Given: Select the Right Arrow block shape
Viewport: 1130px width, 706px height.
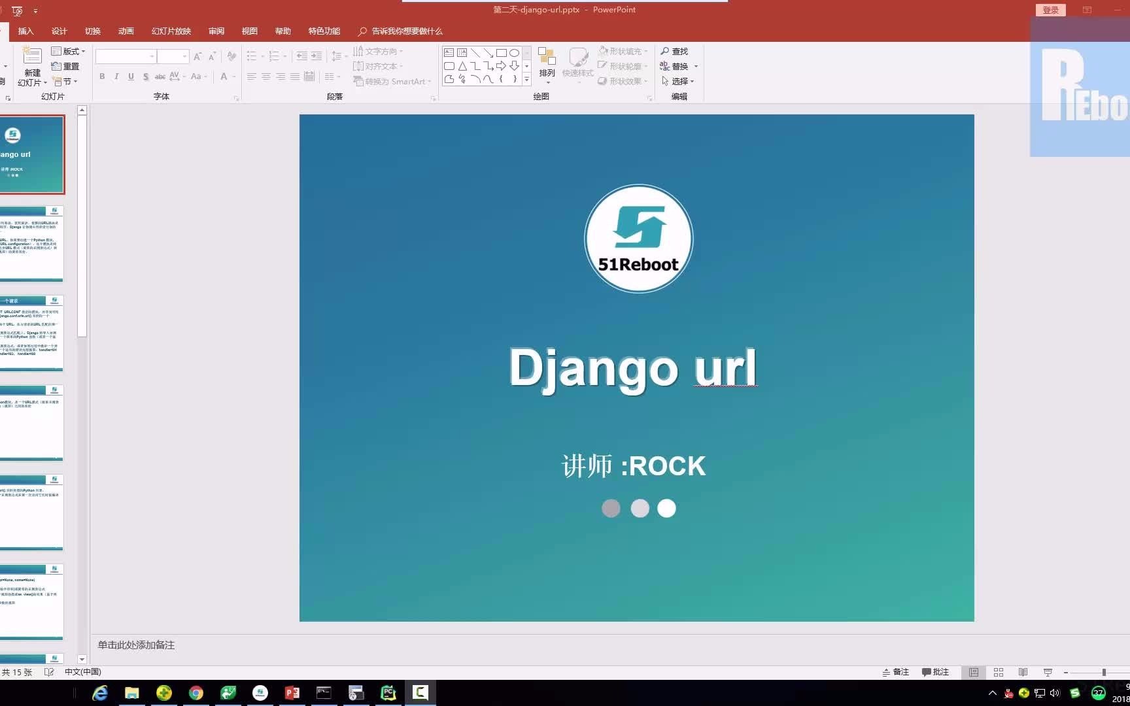Looking at the screenshot, I should [x=502, y=66].
